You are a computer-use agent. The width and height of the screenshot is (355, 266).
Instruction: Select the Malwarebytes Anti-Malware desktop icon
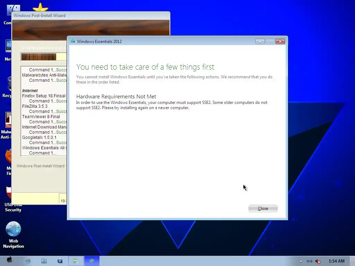pos(6,126)
